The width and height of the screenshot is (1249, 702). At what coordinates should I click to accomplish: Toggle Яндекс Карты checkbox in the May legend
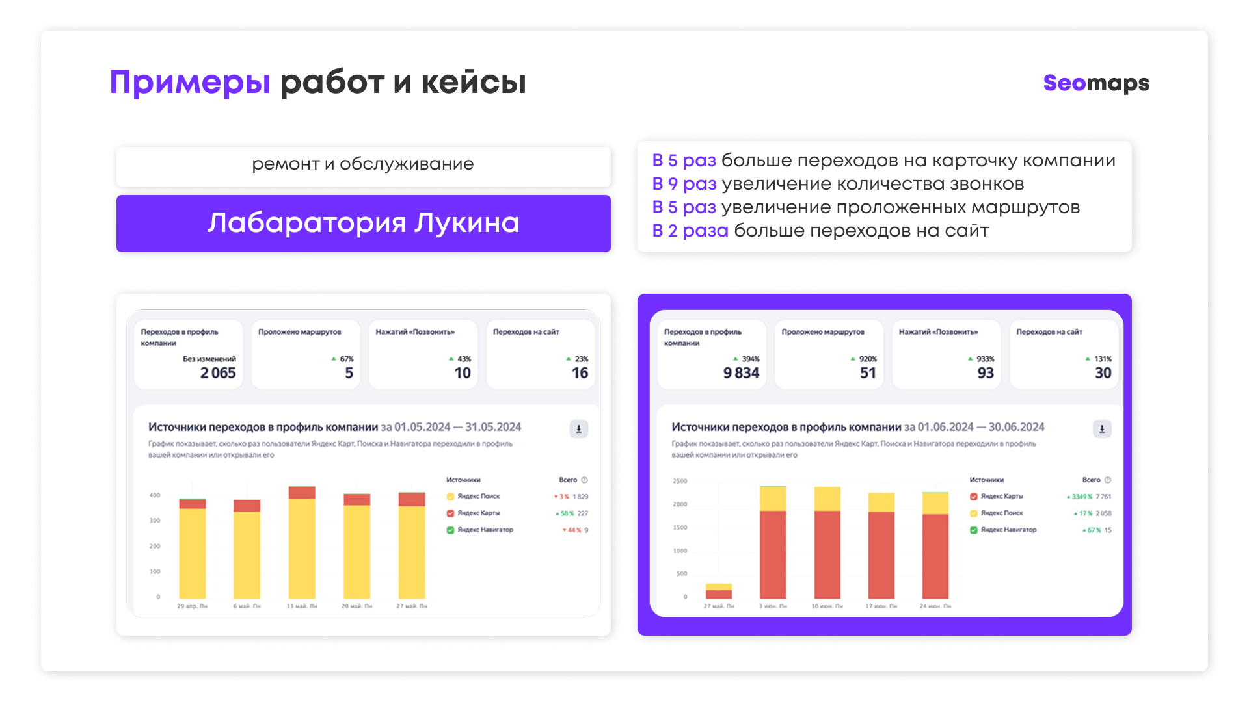450,513
